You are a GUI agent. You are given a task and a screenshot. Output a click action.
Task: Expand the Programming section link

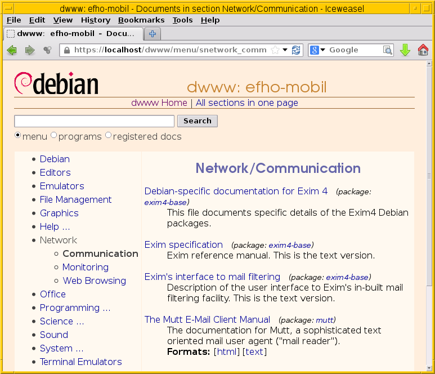point(75,308)
